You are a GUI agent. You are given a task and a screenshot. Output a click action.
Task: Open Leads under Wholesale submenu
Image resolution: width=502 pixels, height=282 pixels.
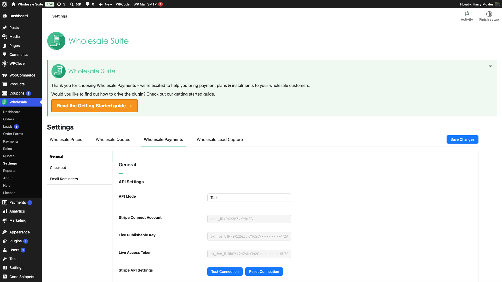(8, 126)
